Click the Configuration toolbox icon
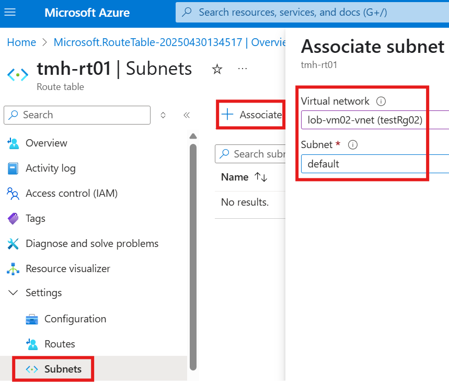 [32, 319]
